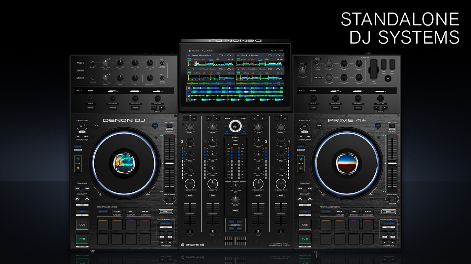
Task: Enable SLIP mode on left deck
Action: pos(96,125)
